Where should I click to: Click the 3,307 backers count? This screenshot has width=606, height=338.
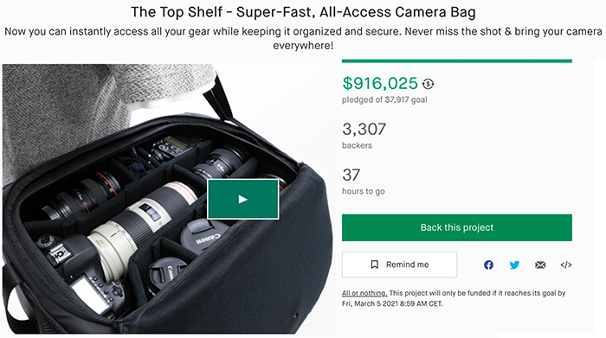364,130
